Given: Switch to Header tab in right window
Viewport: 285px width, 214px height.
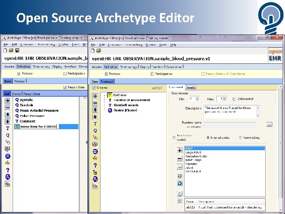Looking at the screenshot, I should [97, 67].
